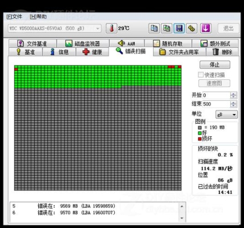The height and width of the screenshot is (228, 244).
Task: Click the 停止 stop button
Action: pos(215,65)
